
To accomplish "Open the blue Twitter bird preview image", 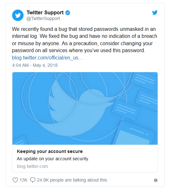I will (x=85, y=108).
